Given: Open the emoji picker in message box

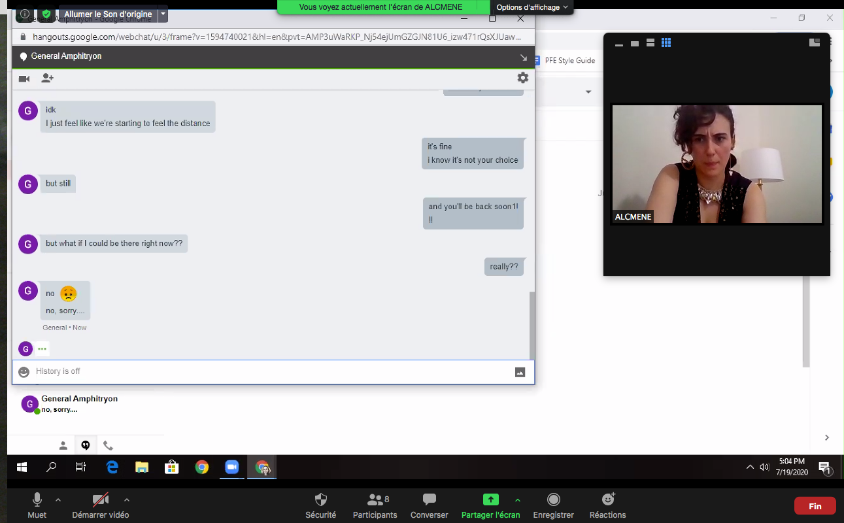Looking at the screenshot, I should (x=24, y=372).
